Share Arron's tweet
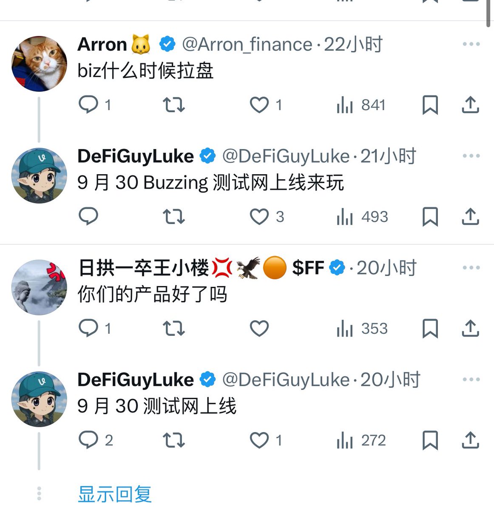This screenshot has width=494, height=510. (x=470, y=105)
